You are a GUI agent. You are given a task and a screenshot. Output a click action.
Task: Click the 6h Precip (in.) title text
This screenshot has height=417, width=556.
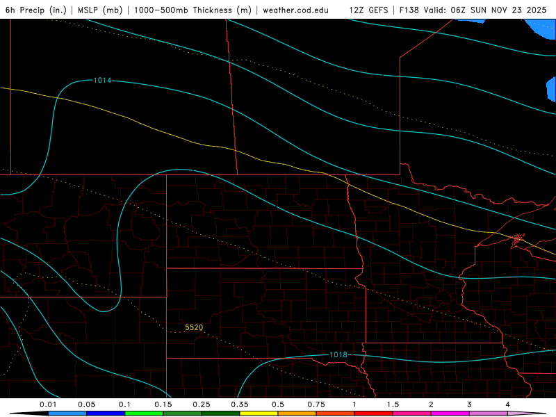(36, 10)
